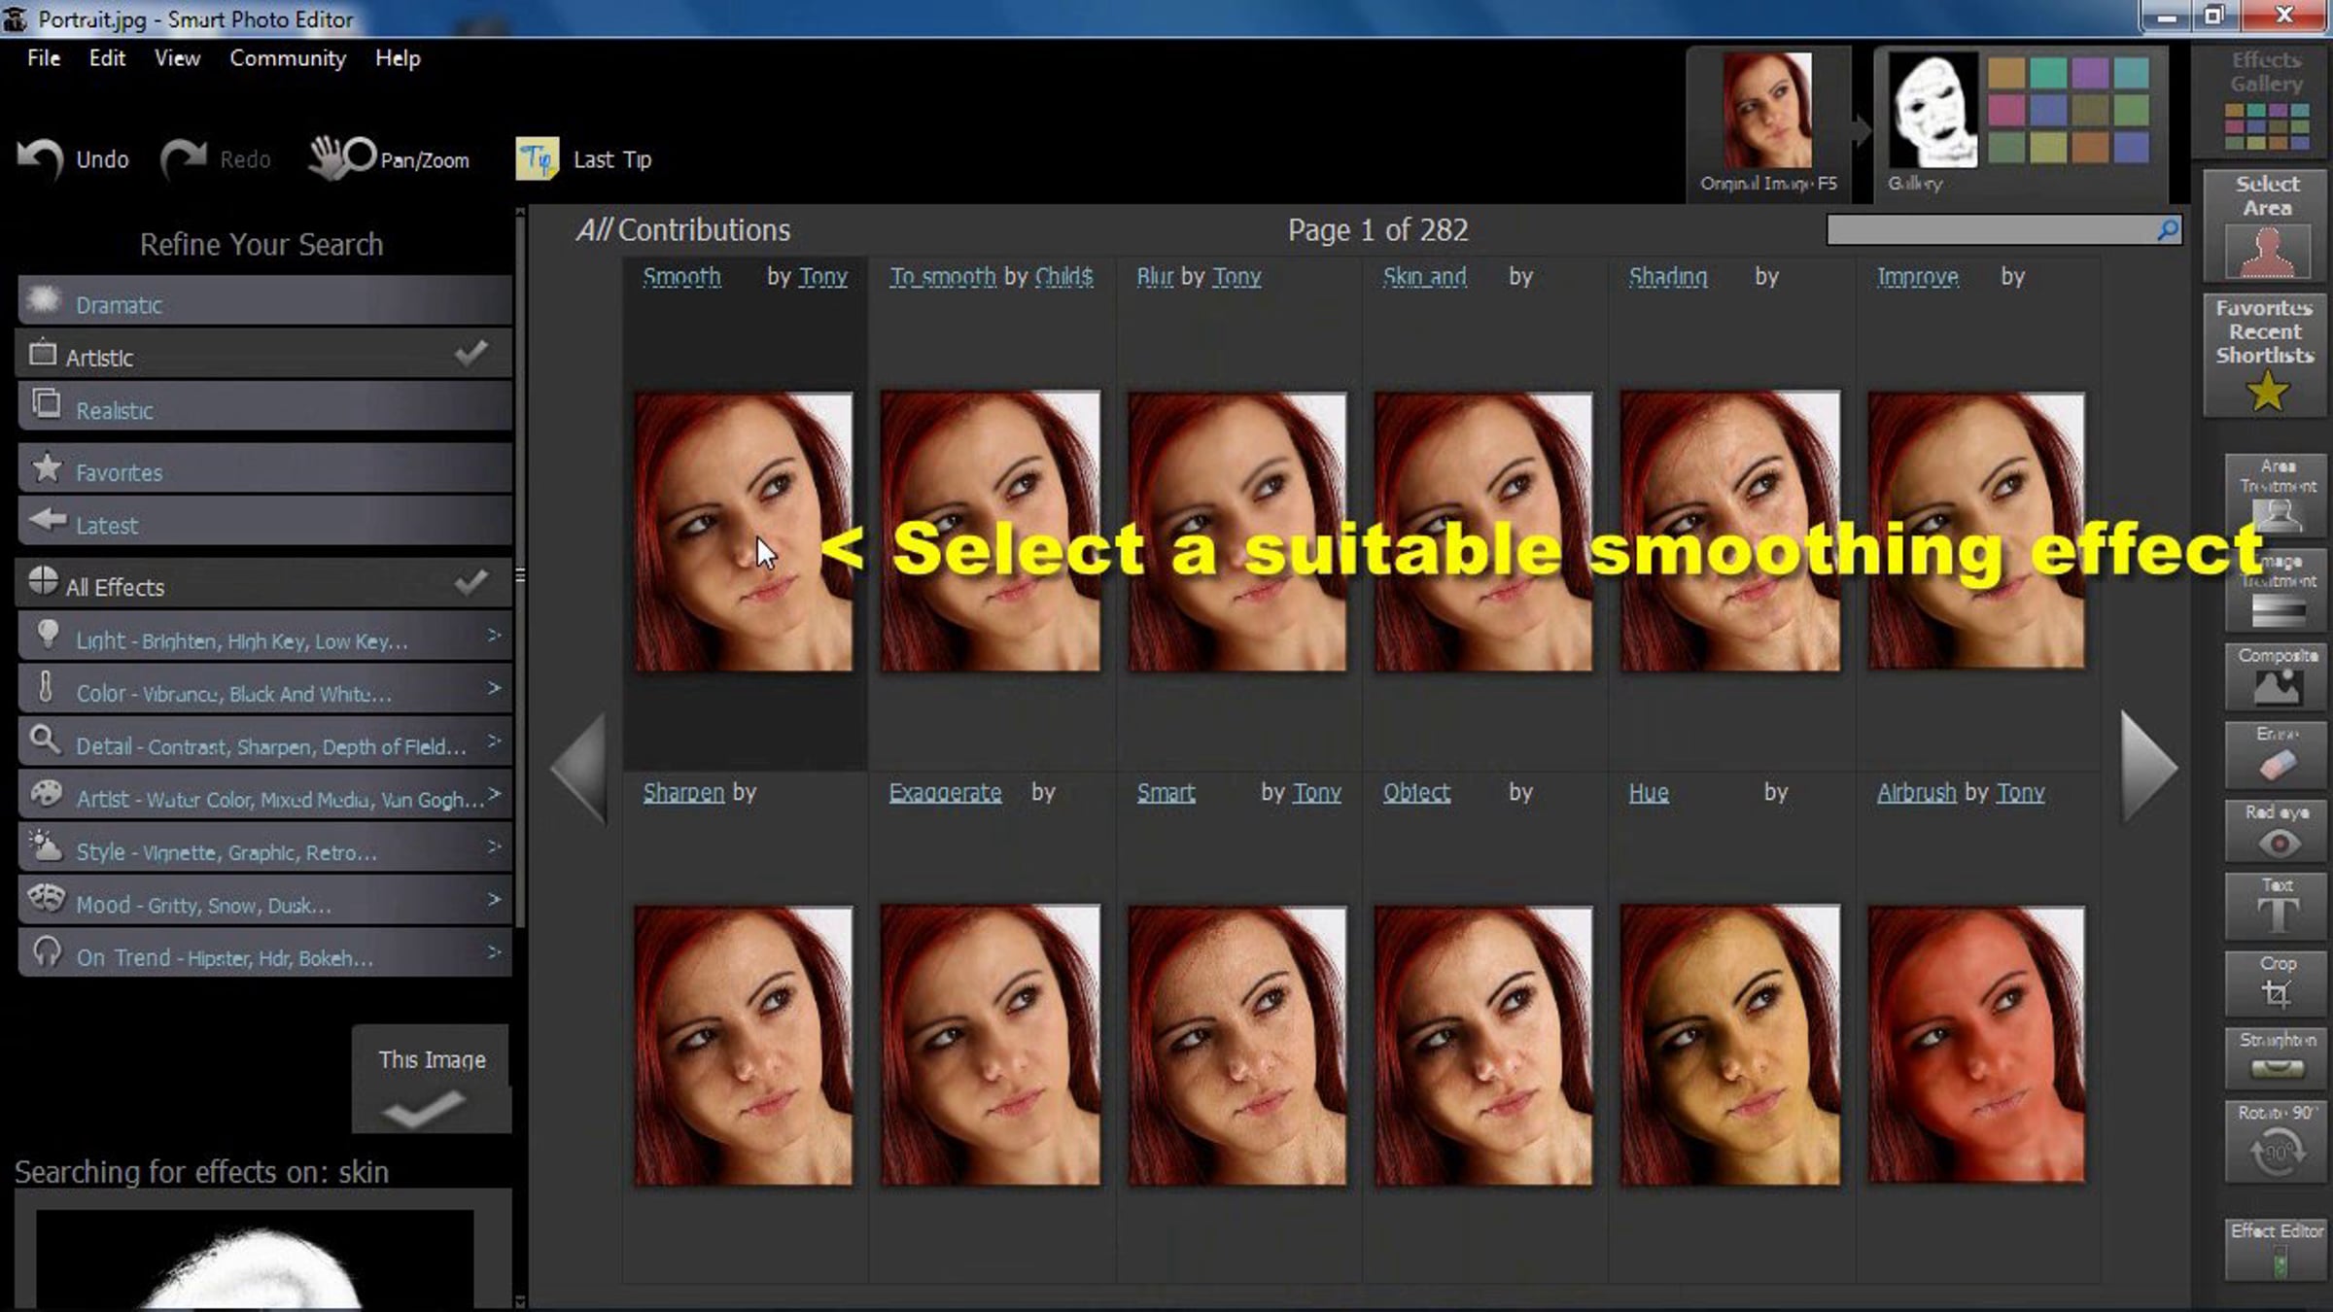The height and width of the screenshot is (1312, 2333).
Task: Open the Community menu
Action: tap(288, 58)
